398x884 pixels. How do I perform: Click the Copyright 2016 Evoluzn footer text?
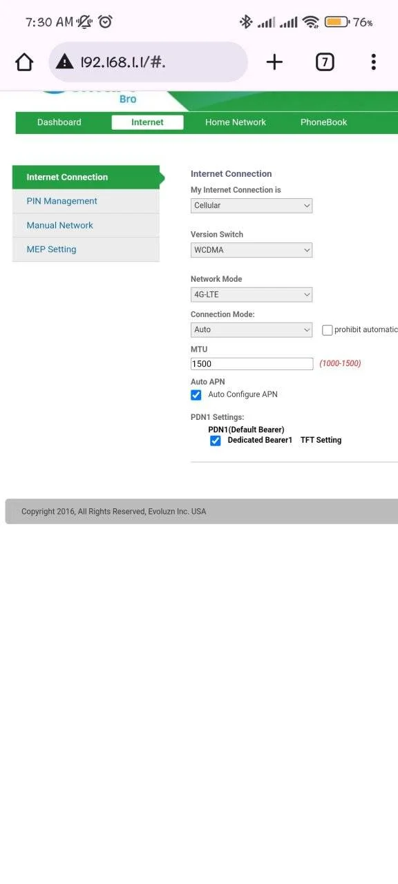click(x=113, y=512)
